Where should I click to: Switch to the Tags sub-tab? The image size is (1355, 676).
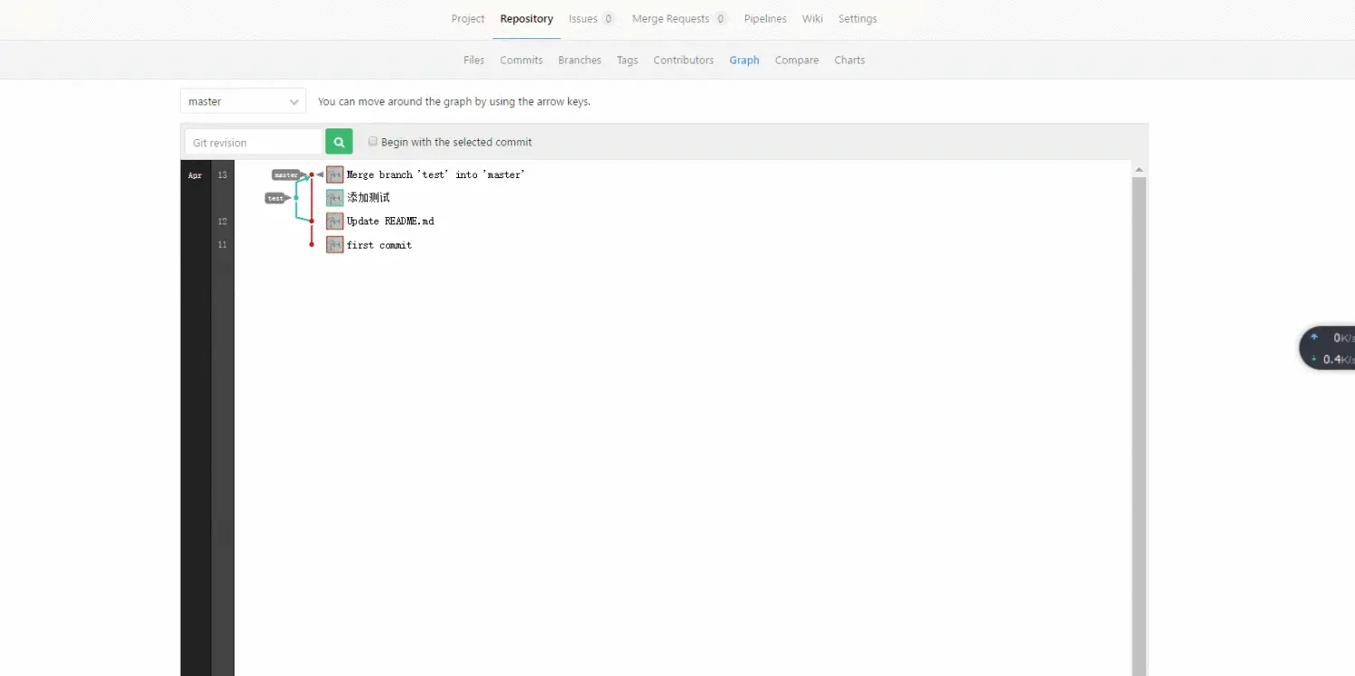[x=627, y=61]
